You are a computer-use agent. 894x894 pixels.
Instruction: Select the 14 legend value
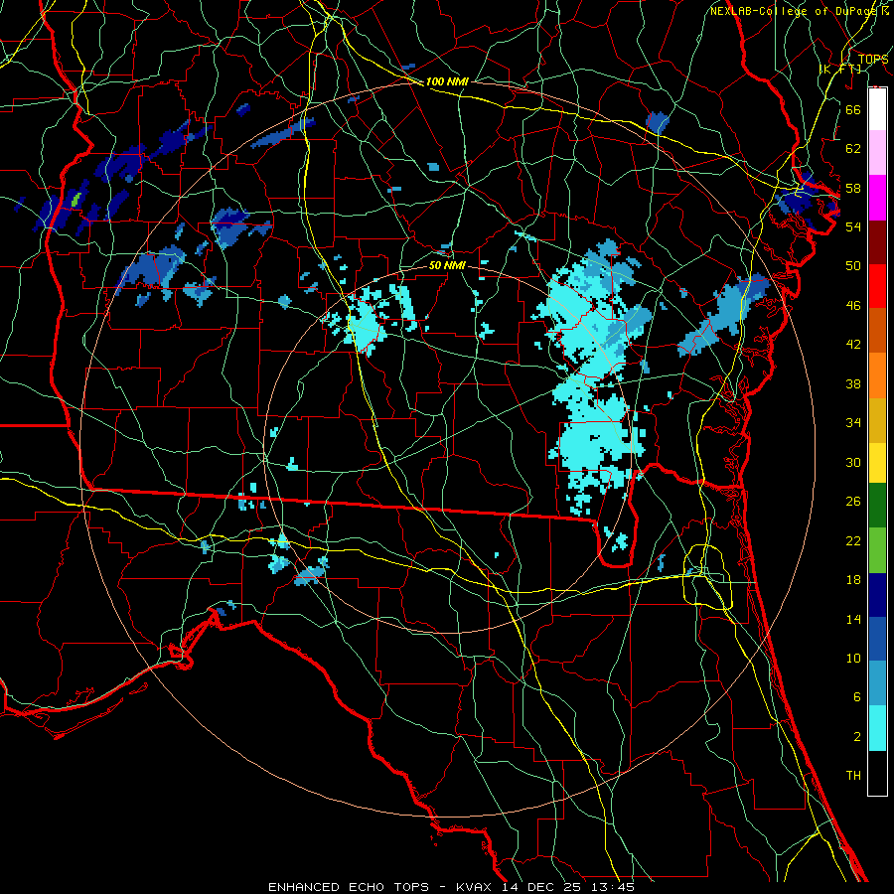[x=853, y=619]
